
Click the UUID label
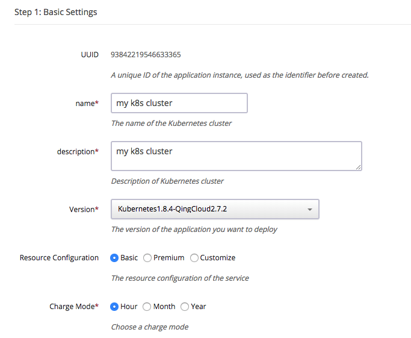click(x=88, y=55)
